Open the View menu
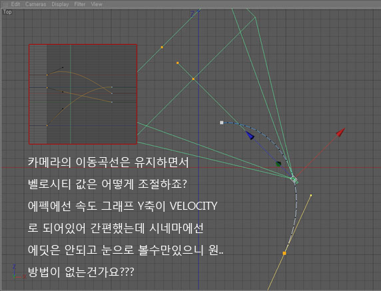This screenshot has height=291, width=381. 97,4
